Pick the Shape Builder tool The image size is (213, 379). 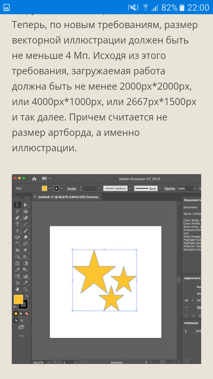pyautogui.click(x=17, y=256)
